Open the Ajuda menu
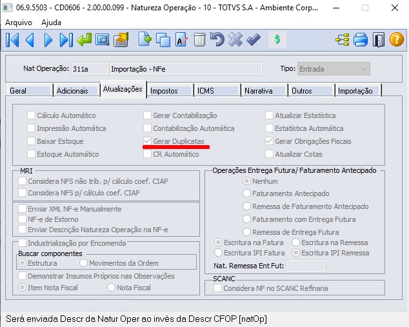This screenshot has width=409, height=327. coord(51,23)
